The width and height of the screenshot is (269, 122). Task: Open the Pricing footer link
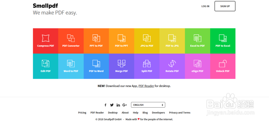(x=82, y=113)
